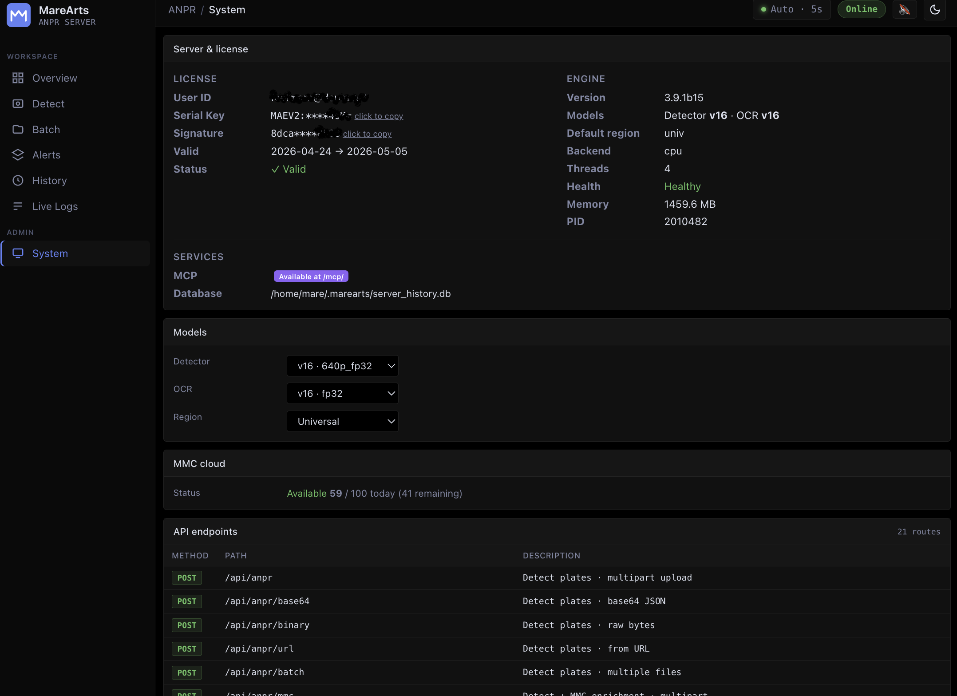
Task: Switch theme with the moon icon
Action: tap(935, 10)
